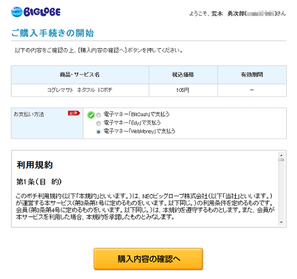The width and height of the screenshot is (297, 279).
Task: Click the お支払い方法 label
Action: pyautogui.click(x=29, y=115)
